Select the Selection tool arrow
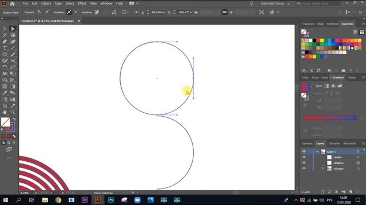This screenshot has height=205, width=366. click(x=5, y=29)
